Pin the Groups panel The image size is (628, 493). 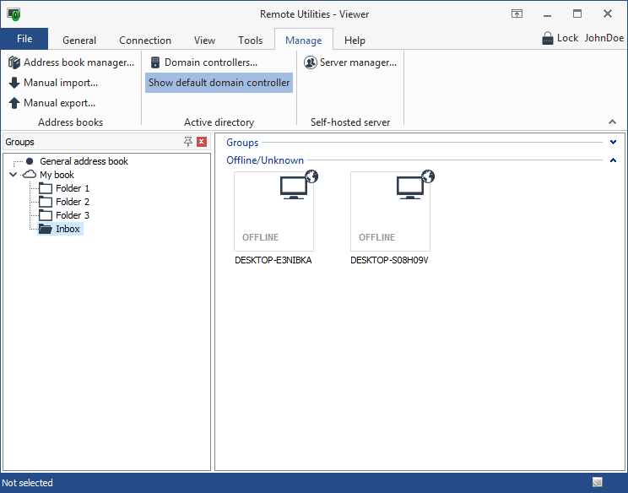pyautogui.click(x=188, y=141)
